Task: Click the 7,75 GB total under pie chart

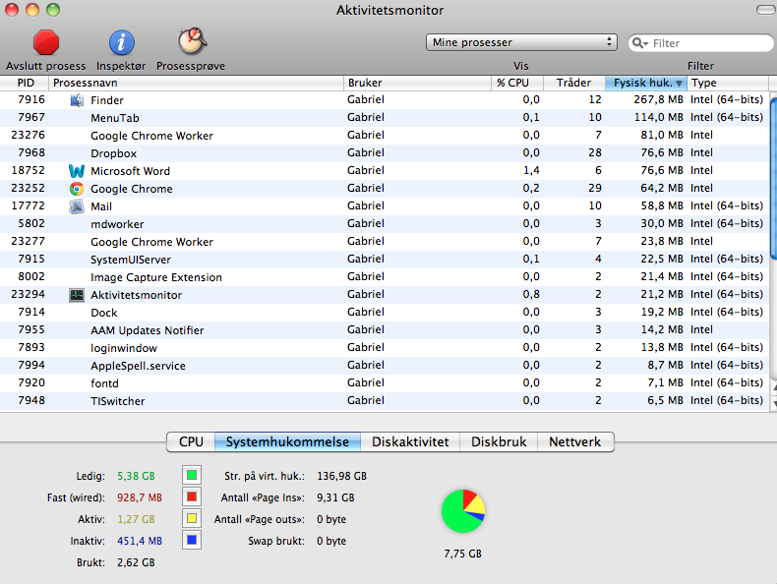Action: (x=463, y=554)
